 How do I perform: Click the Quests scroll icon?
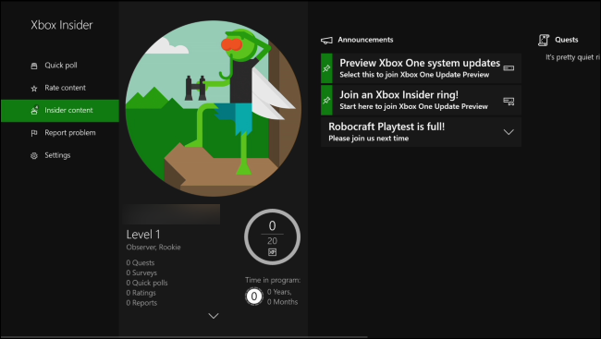(544, 40)
